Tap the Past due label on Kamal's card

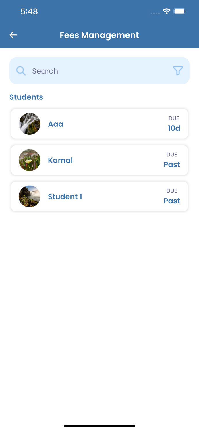[x=172, y=164]
